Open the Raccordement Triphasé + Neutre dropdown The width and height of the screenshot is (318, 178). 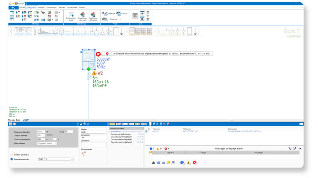(x=55, y=143)
